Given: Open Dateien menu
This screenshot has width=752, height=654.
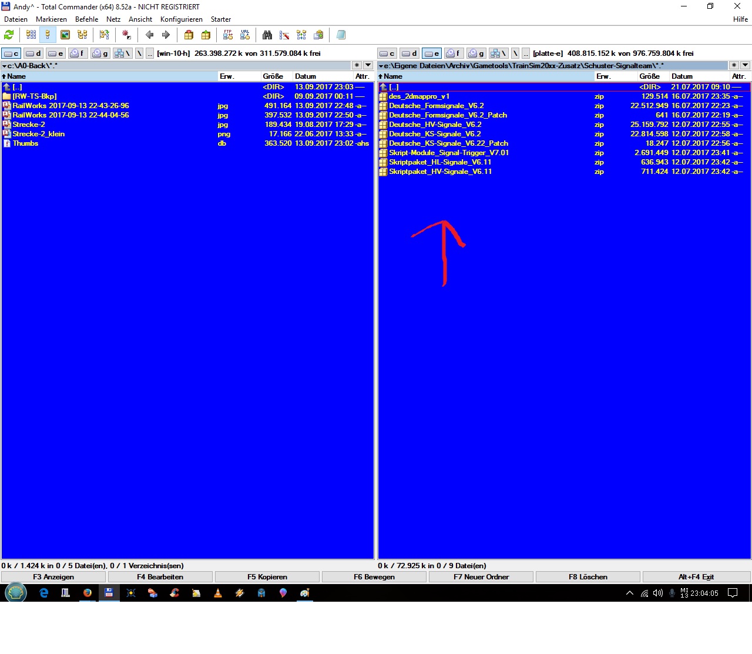Looking at the screenshot, I should click(x=16, y=19).
